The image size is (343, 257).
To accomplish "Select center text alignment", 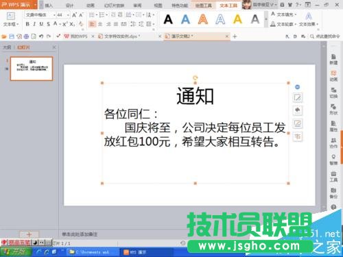I will coord(100,24).
